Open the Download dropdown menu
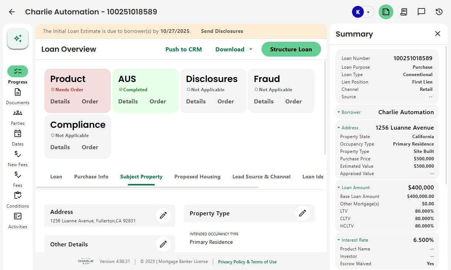This screenshot has width=451, height=270. [234, 49]
